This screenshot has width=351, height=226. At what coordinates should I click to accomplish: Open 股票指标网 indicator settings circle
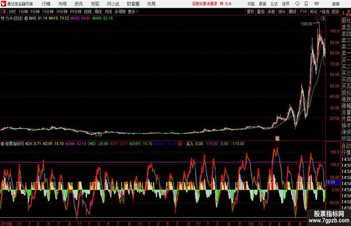tap(2, 144)
